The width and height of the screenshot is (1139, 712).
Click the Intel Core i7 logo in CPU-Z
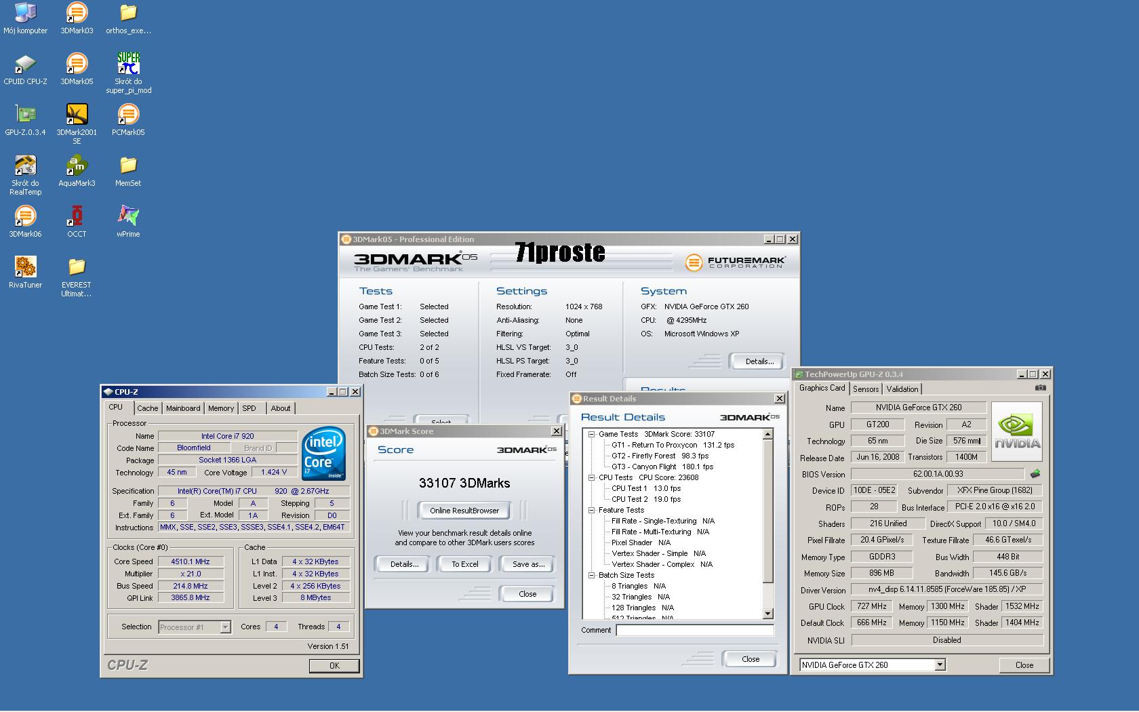click(323, 452)
